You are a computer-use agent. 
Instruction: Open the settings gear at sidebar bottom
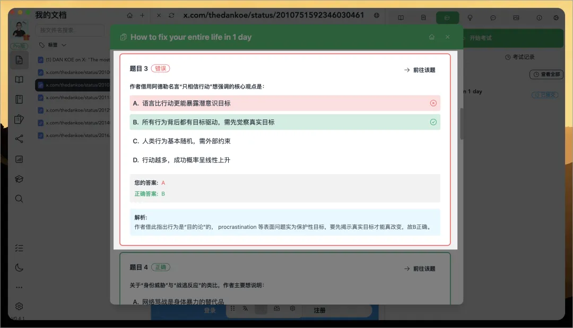tap(19, 306)
